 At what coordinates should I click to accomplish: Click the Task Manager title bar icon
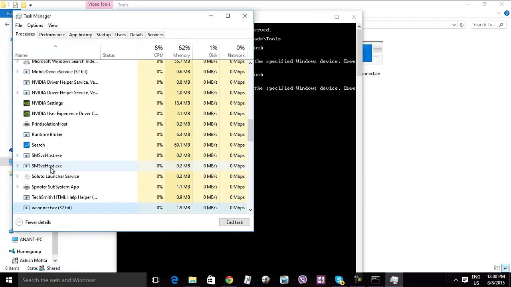point(18,16)
